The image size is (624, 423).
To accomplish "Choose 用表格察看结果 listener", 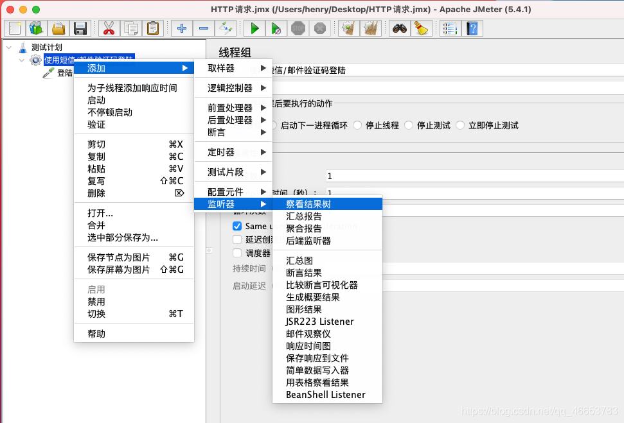I will (328, 383).
